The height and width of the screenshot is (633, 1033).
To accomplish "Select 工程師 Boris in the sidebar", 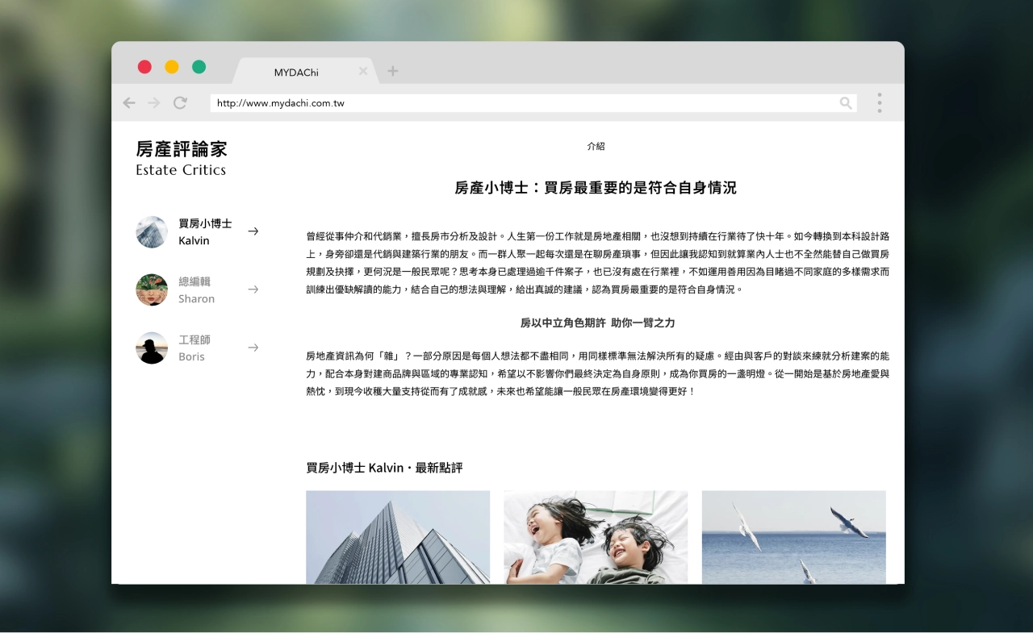I will 192,348.
